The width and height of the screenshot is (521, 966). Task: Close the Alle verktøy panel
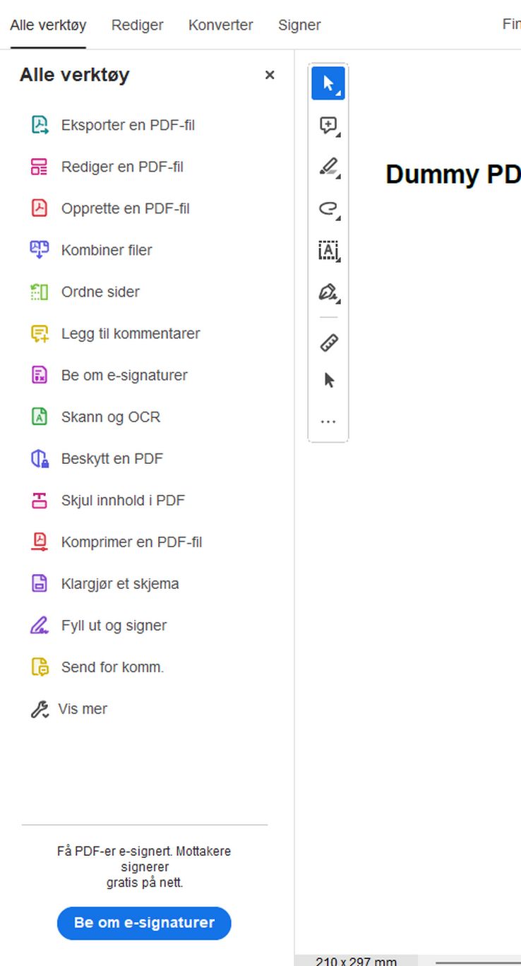point(269,75)
